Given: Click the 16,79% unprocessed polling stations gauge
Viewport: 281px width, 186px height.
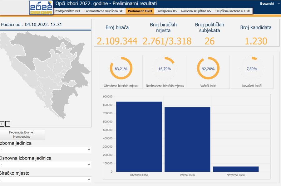Looking at the screenshot, I should click(x=165, y=69).
